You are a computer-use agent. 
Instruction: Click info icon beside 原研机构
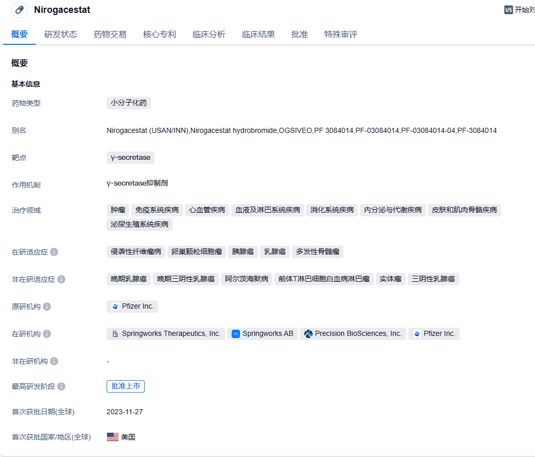pos(47,307)
